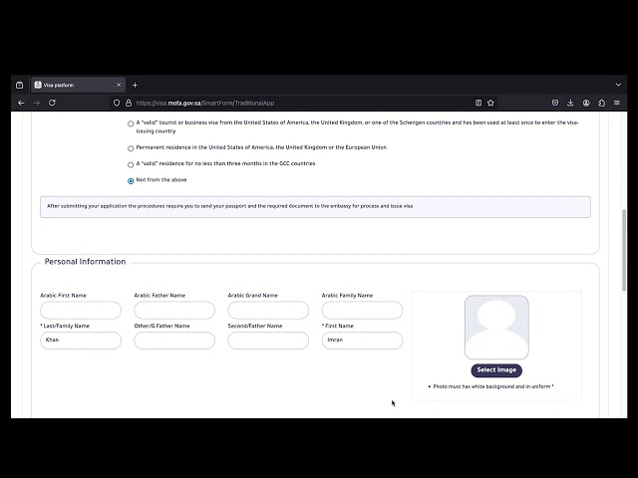Click the Other/G Father Name field

(x=174, y=341)
